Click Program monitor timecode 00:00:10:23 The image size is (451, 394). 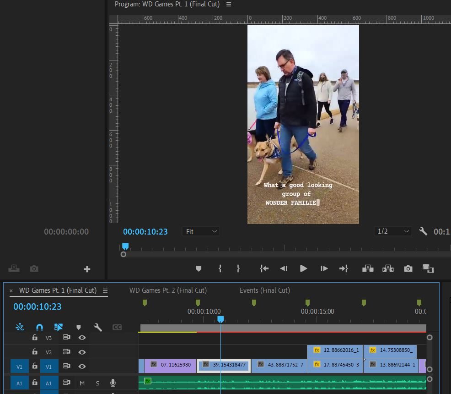[x=145, y=231]
